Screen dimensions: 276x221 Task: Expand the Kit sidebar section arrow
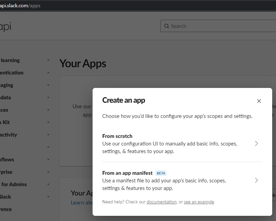pos(49,122)
